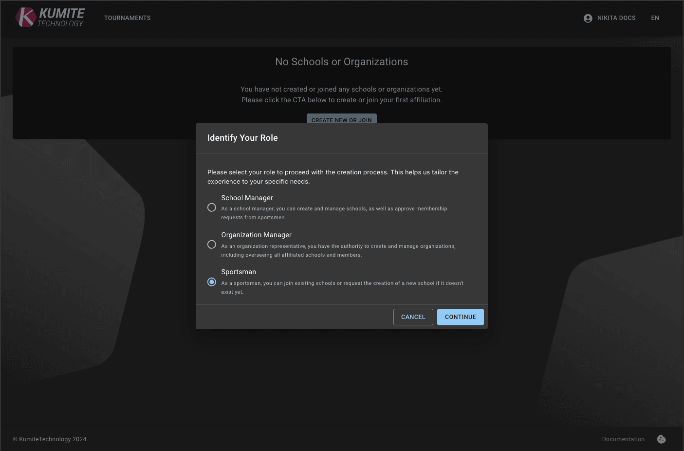Click the Organization Manager label text

click(x=256, y=235)
